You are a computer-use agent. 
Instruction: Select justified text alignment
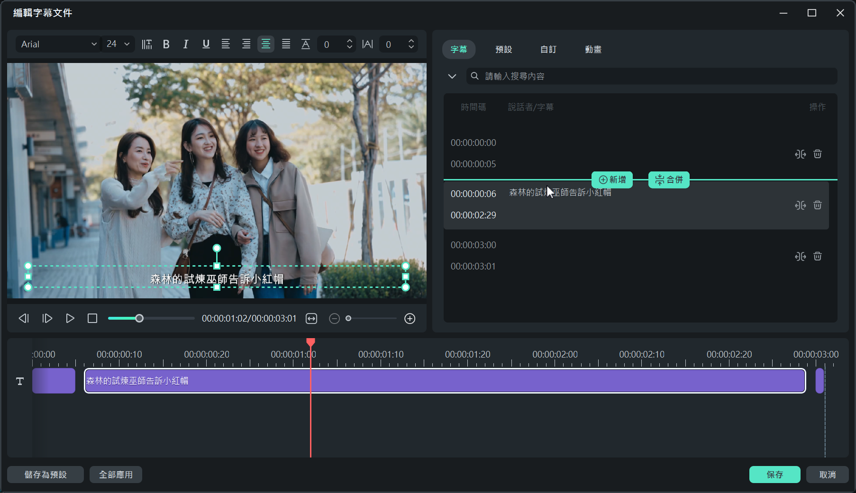(286, 44)
